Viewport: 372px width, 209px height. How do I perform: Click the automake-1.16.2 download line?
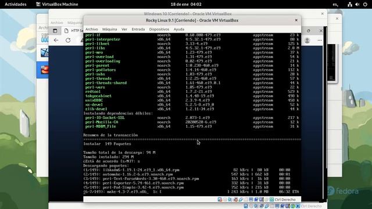tap(187, 174)
